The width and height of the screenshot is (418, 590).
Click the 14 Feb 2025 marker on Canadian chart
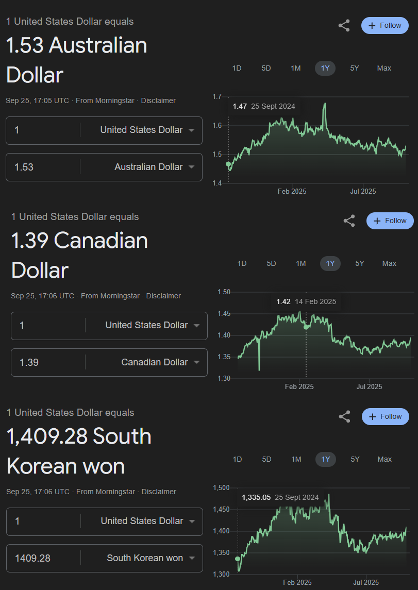[x=306, y=327]
